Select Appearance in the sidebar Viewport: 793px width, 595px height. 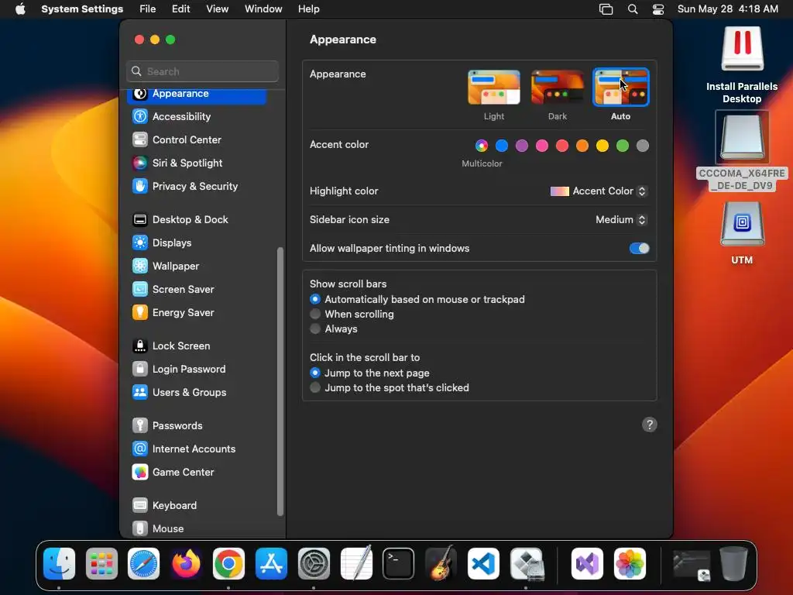tap(197, 94)
